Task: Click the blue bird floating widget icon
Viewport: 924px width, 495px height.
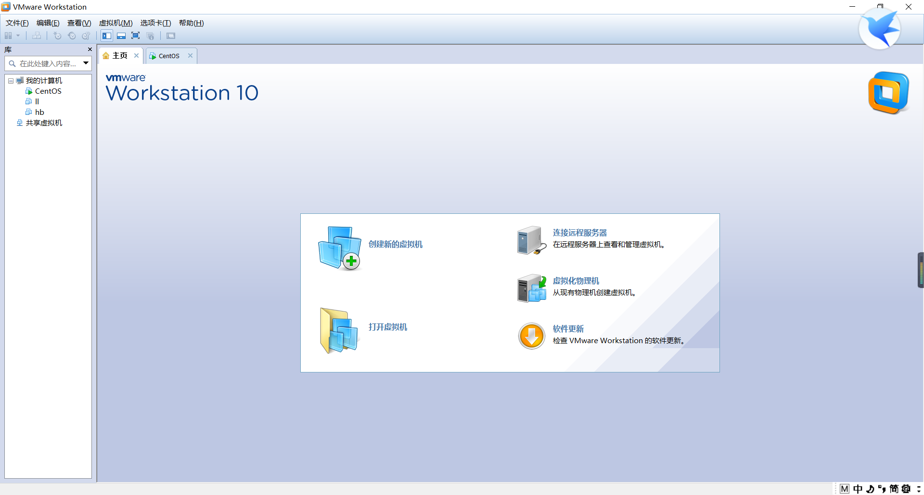Action: click(880, 29)
